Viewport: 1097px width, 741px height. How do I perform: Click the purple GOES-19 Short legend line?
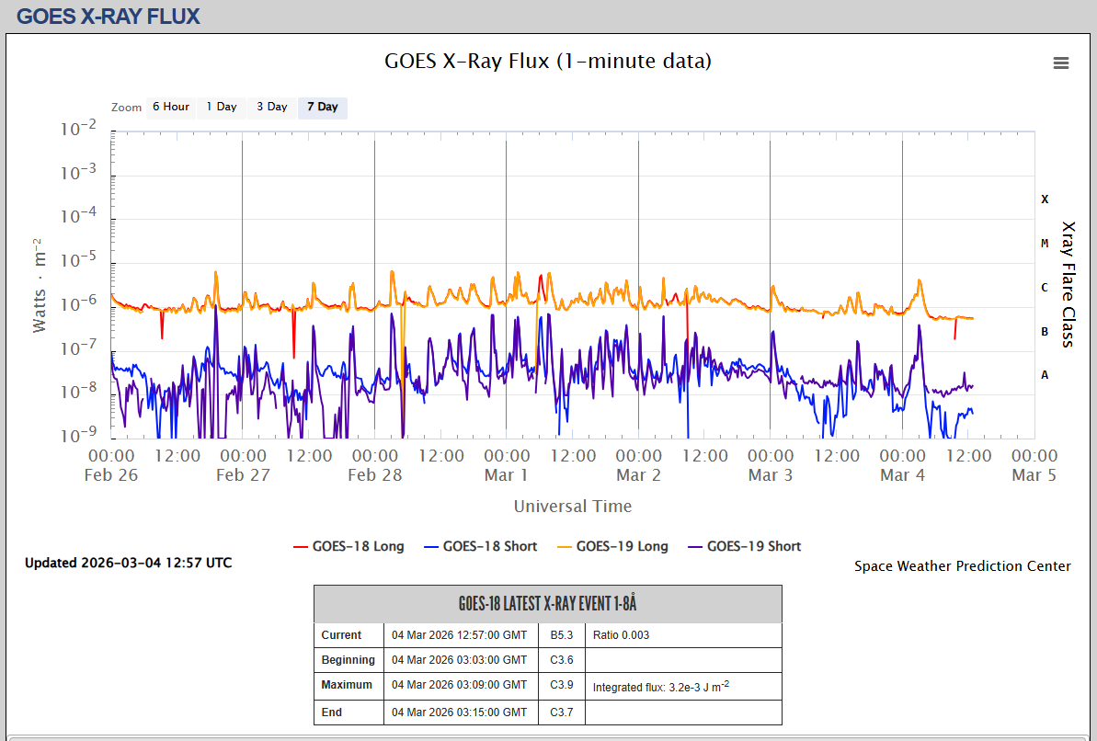click(x=694, y=547)
